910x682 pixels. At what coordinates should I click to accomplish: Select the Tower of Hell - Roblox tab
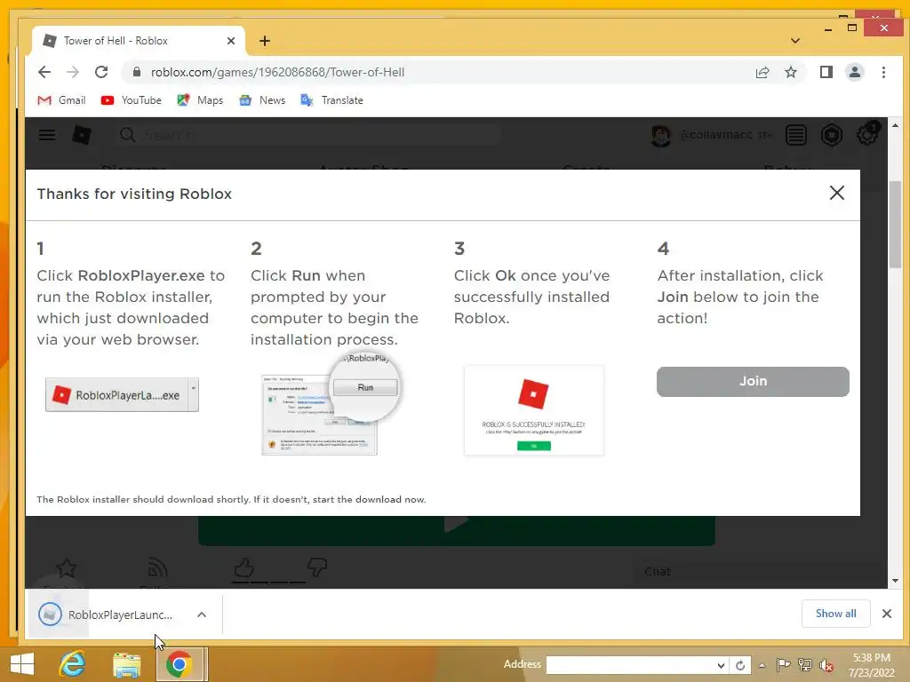139,41
